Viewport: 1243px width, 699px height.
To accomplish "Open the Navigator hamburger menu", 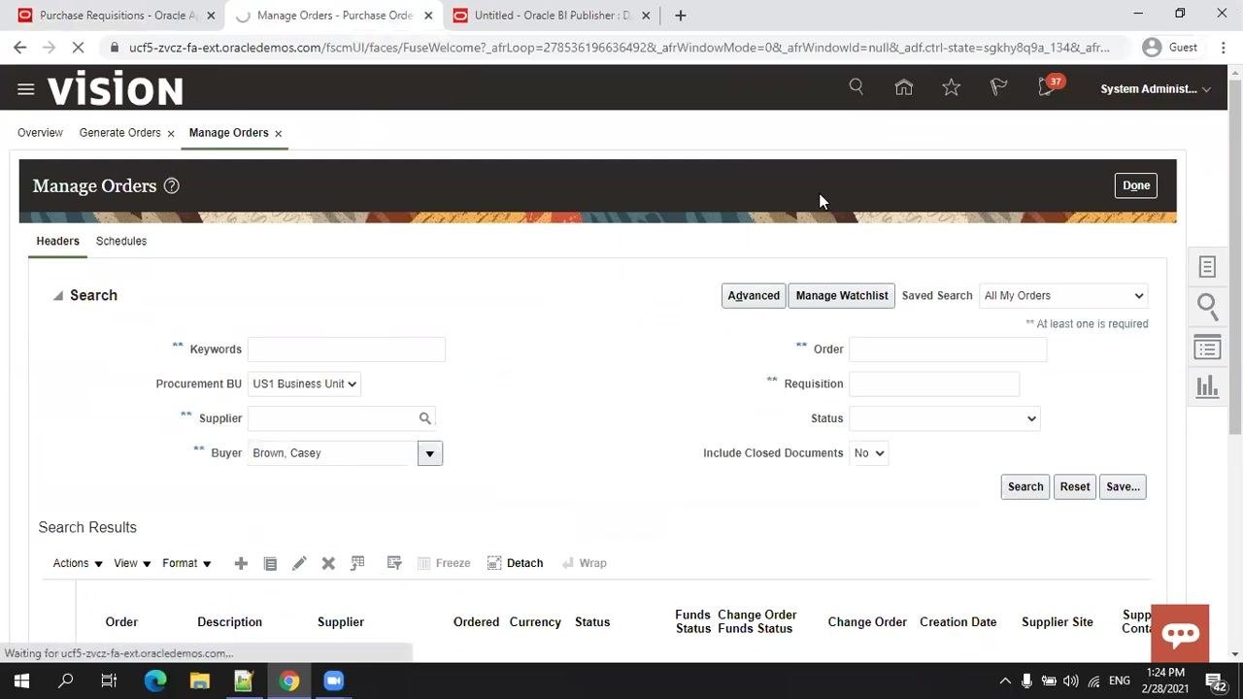I will pyautogui.click(x=26, y=89).
